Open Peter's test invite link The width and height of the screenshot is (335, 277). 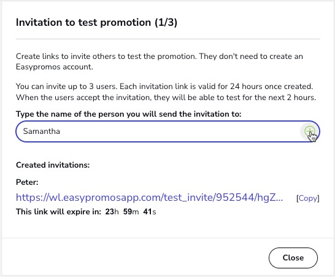149,197
